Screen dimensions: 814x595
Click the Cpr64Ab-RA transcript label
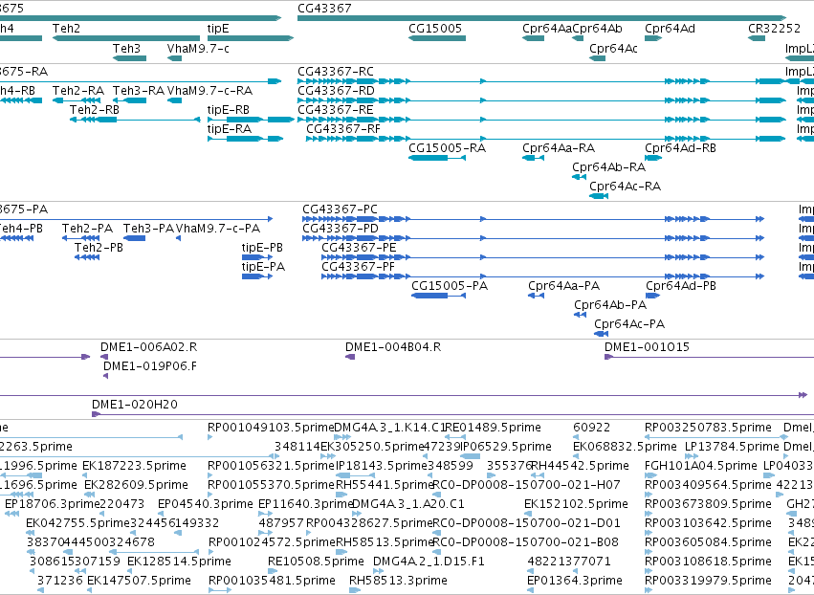(x=609, y=167)
